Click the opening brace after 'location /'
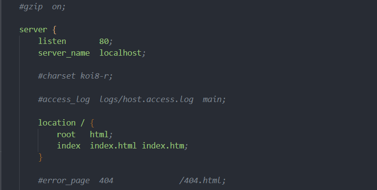This screenshot has width=377, height=190. pyautogui.click(x=92, y=123)
